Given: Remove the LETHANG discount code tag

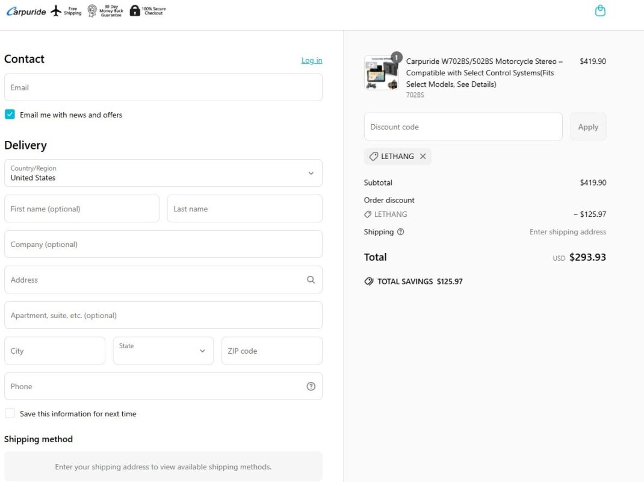Looking at the screenshot, I should point(423,157).
